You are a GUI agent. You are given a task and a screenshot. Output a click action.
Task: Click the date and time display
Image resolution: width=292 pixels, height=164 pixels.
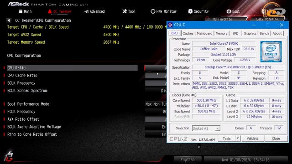pos(245,160)
